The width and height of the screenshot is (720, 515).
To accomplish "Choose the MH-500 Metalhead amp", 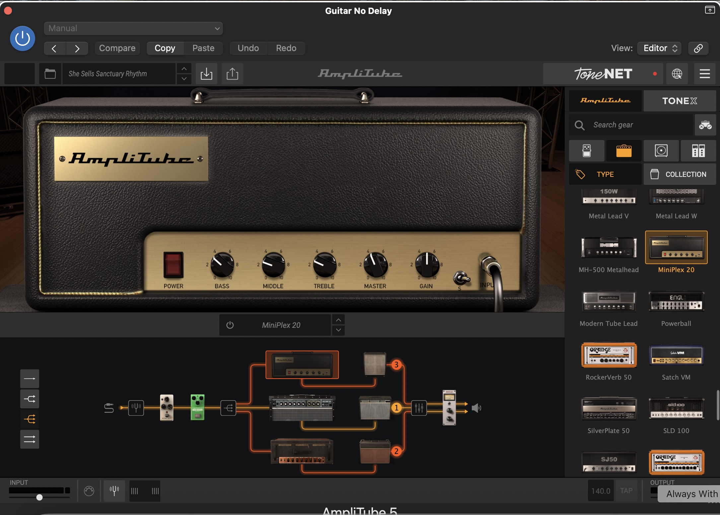I will (x=609, y=254).
